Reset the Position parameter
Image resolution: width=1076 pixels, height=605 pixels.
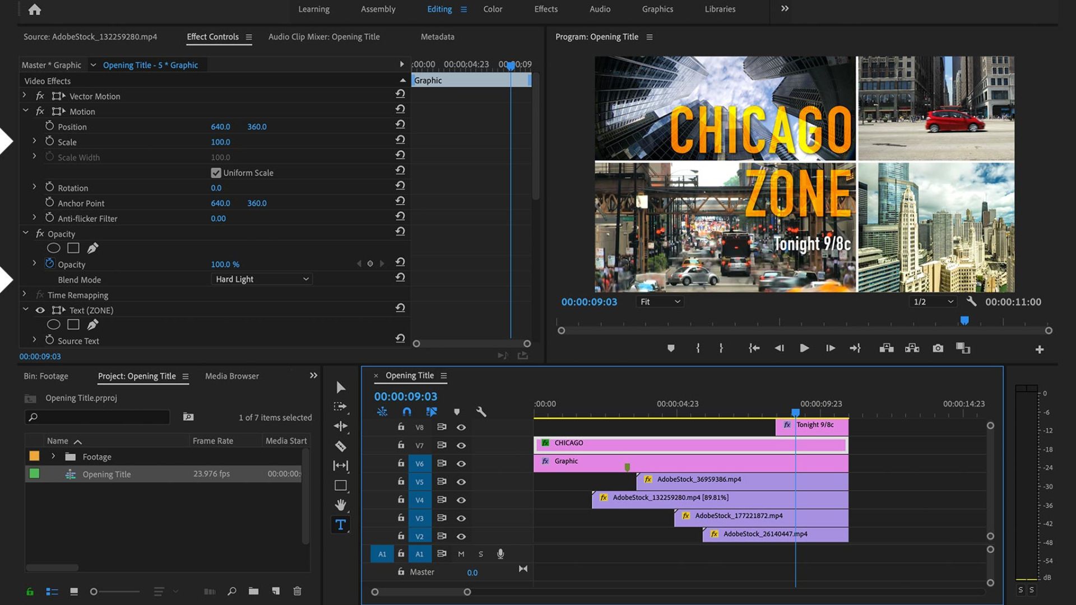[400, 124]
